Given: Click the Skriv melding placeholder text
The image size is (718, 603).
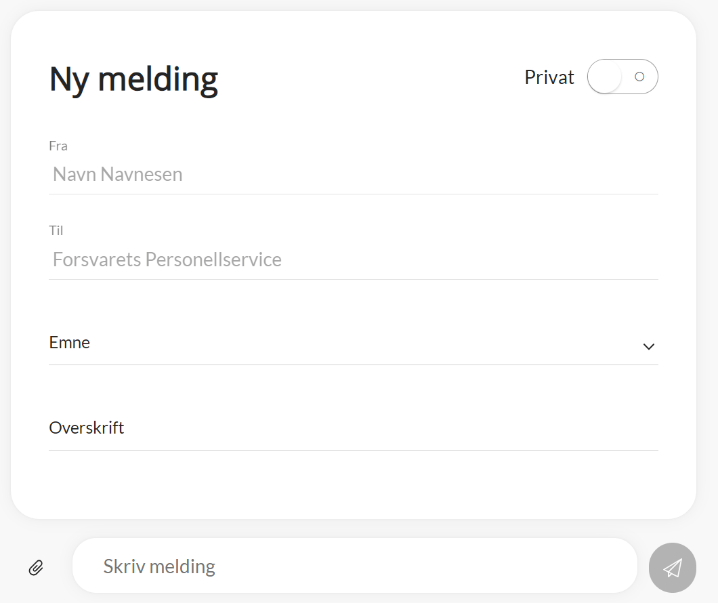Looking at the screenshot, I should click(159, 566).
